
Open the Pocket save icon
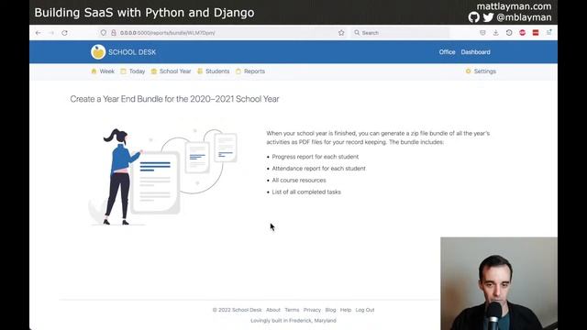click(482, 33)
